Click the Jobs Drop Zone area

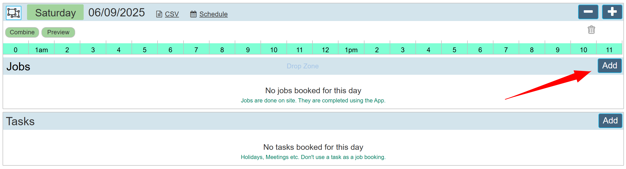(302, 66)
